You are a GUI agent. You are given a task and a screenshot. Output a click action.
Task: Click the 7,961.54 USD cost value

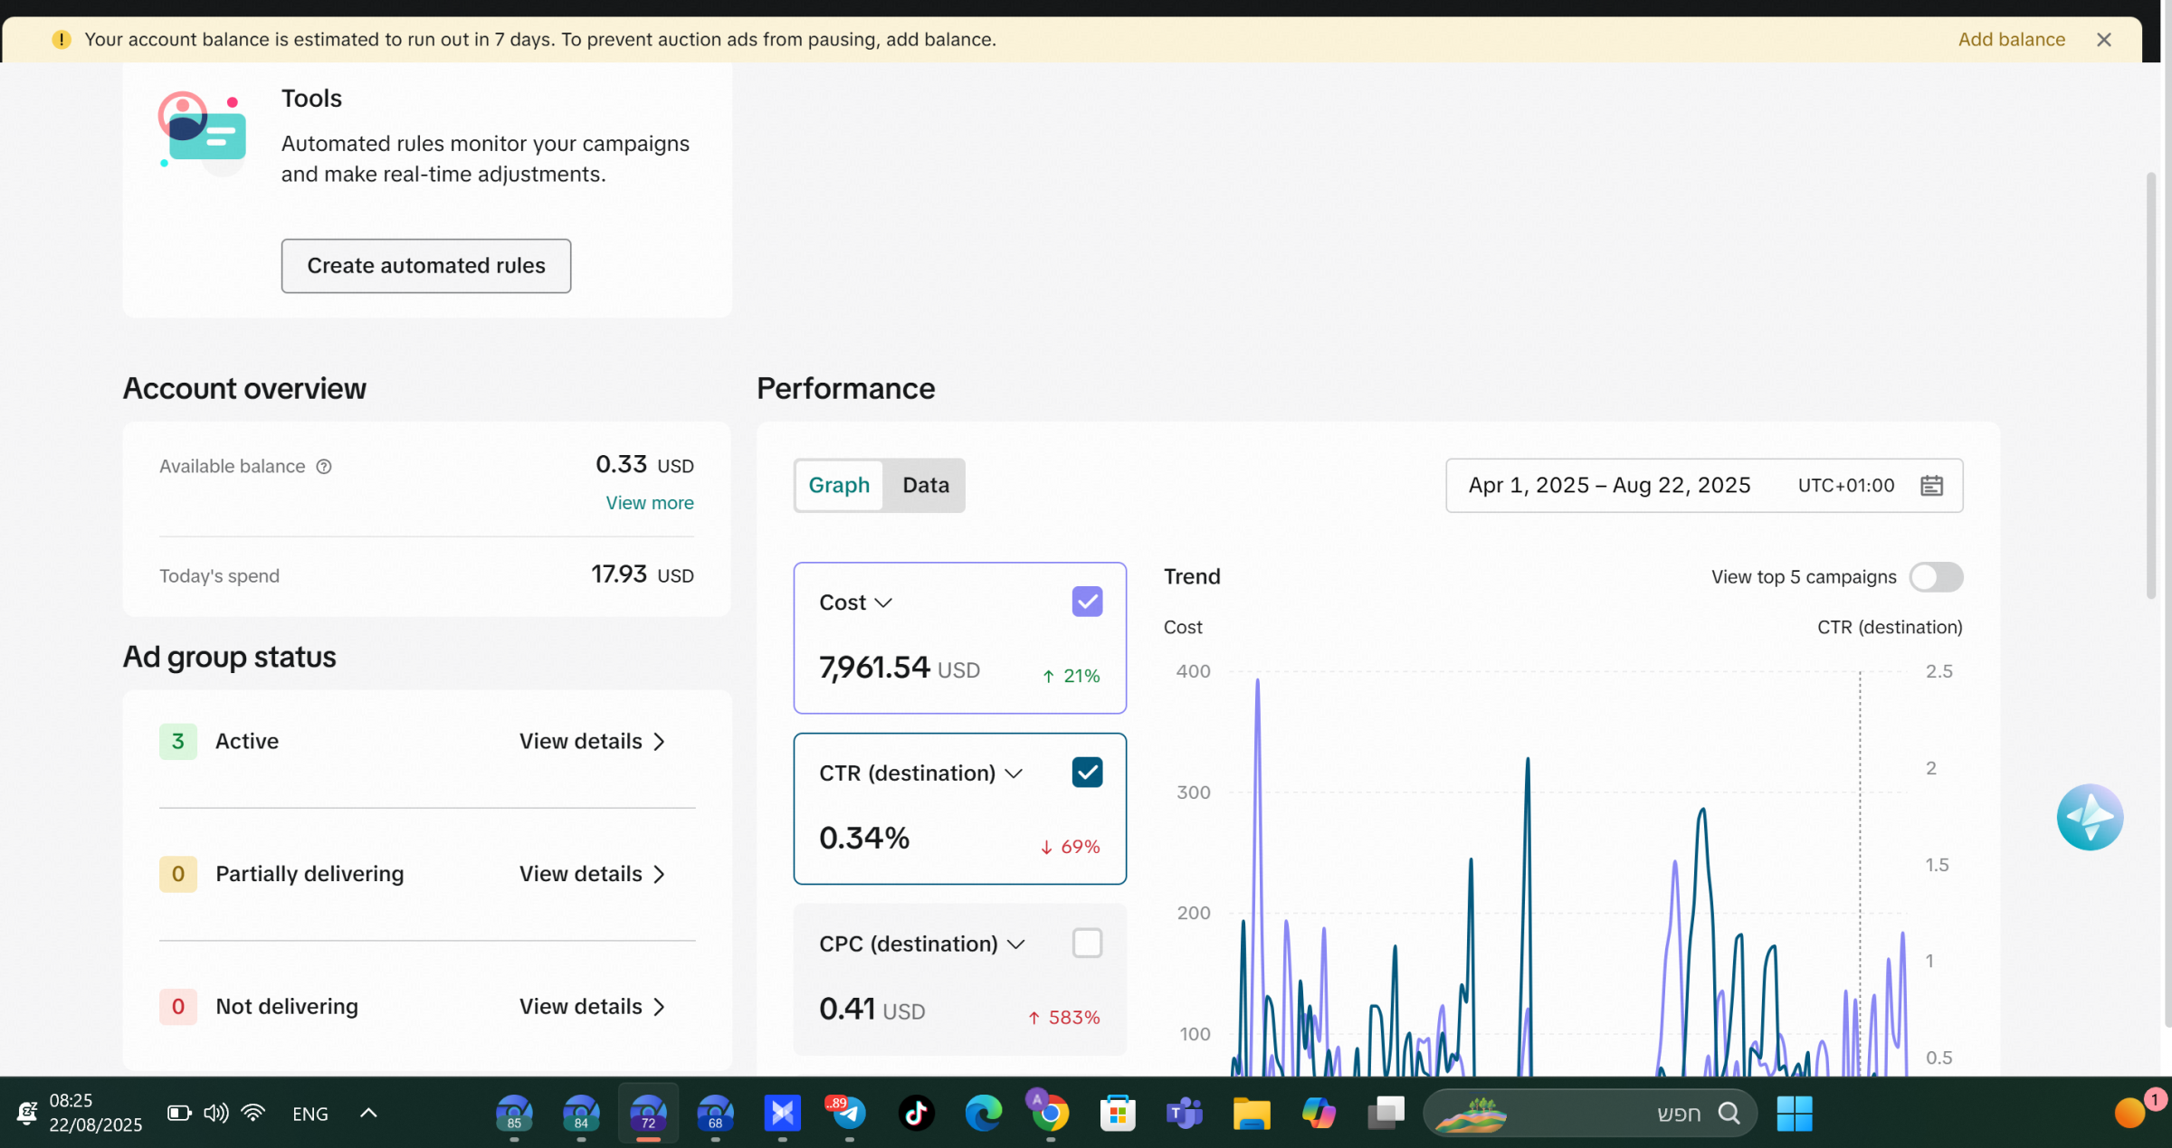(900, 669)
